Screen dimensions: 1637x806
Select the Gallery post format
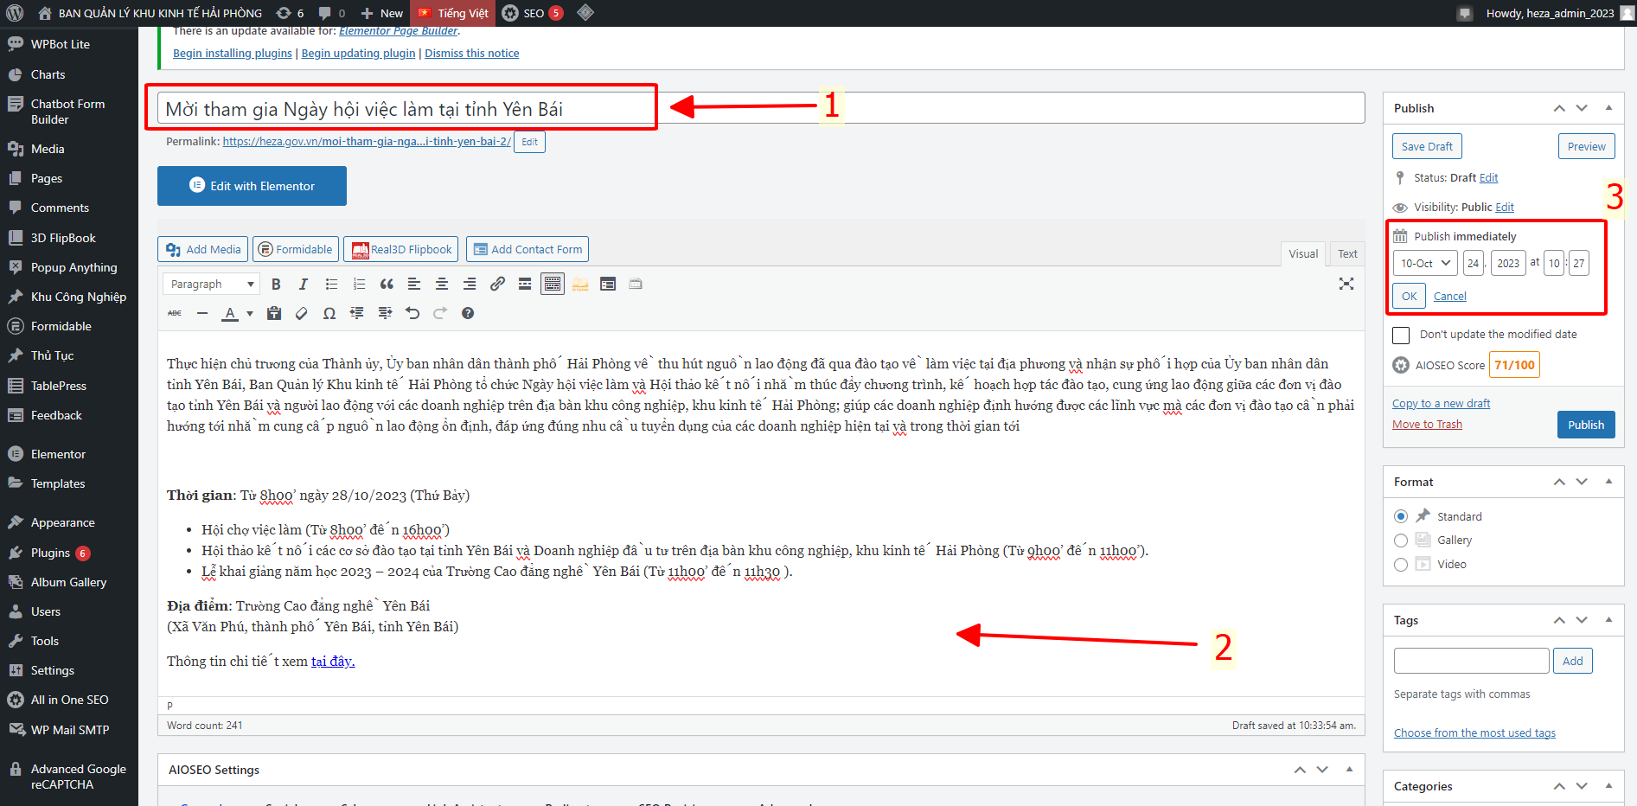coord(1401,541)
